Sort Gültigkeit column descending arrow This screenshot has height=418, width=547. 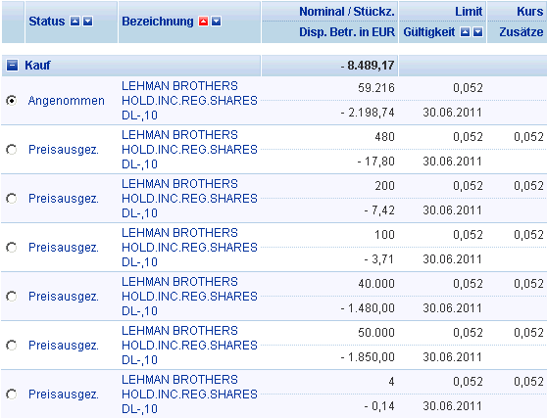click(478, 32)
